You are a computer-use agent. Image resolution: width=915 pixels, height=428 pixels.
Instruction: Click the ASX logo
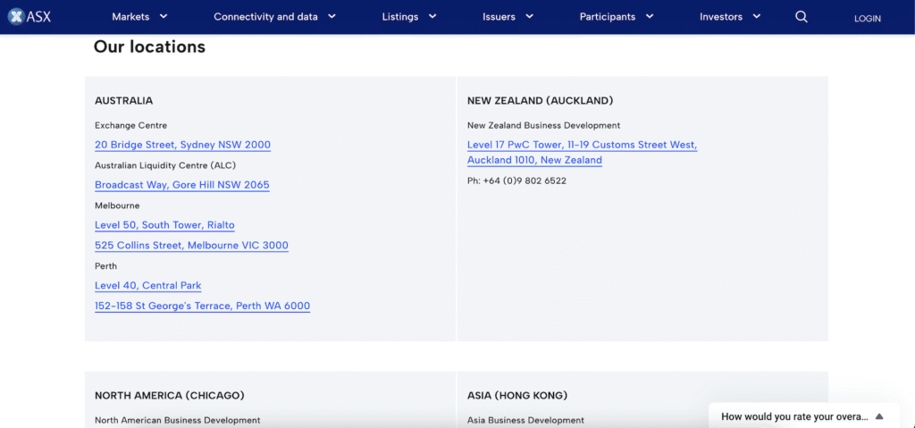(30, 17)
